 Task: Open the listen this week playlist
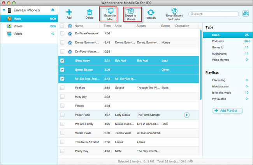tap(227, 93)
